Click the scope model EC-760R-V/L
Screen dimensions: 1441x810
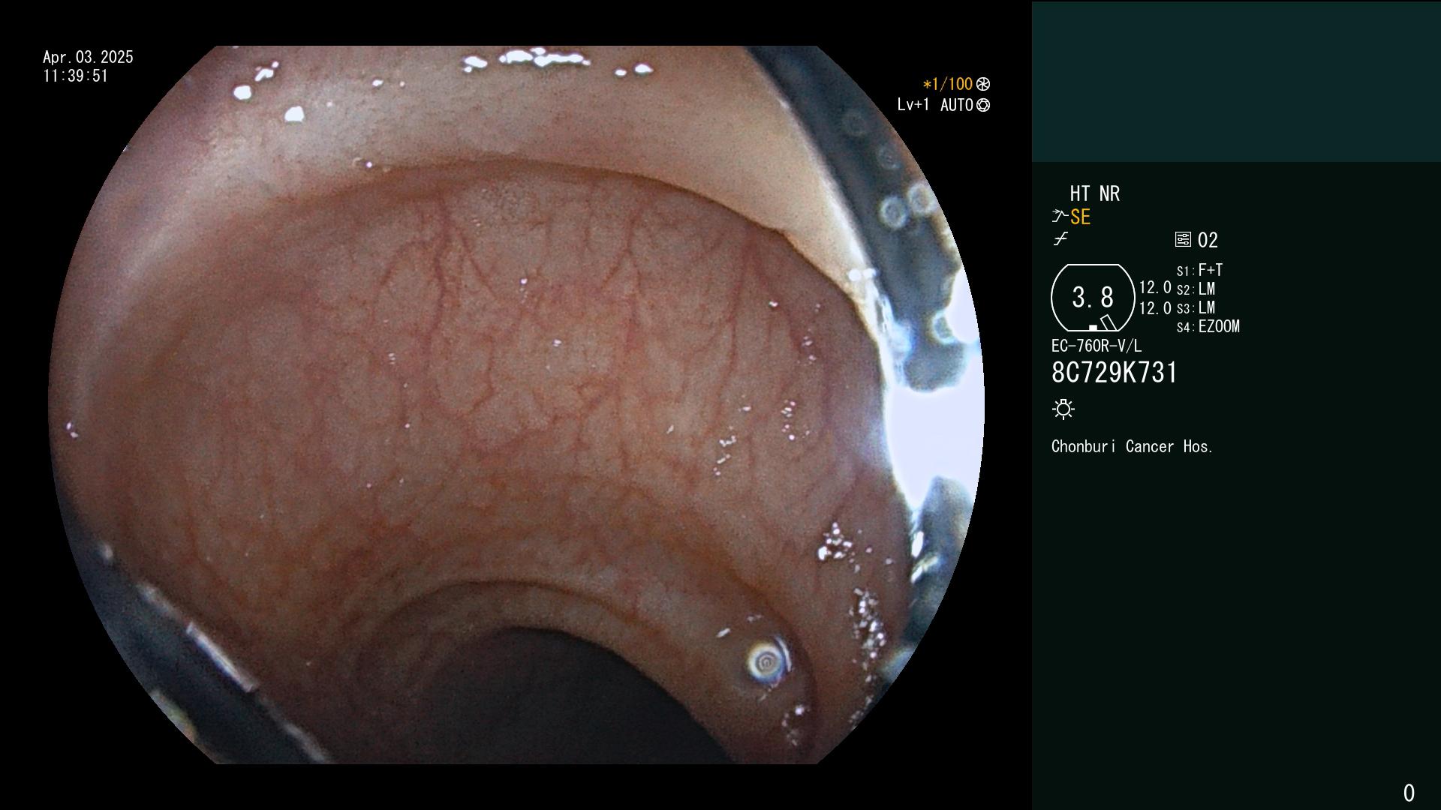click(x=1096, y=346)
